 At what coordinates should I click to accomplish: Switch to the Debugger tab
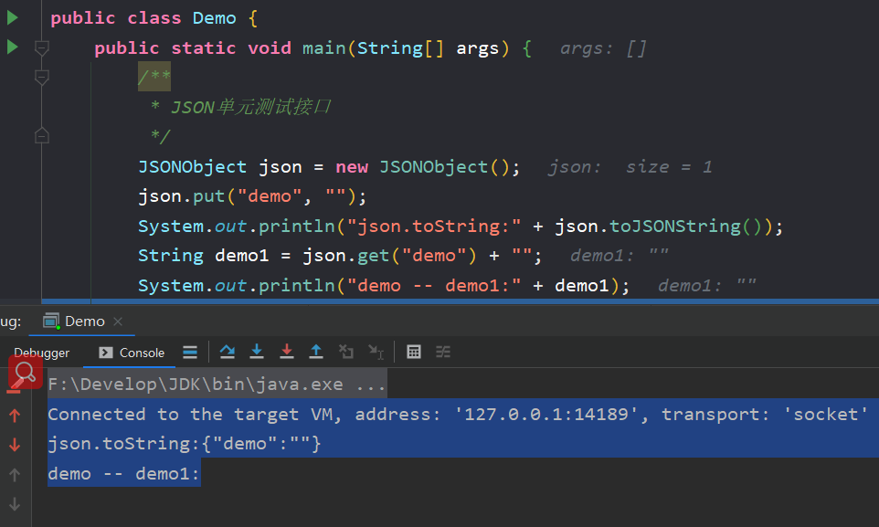click(41, 353)
